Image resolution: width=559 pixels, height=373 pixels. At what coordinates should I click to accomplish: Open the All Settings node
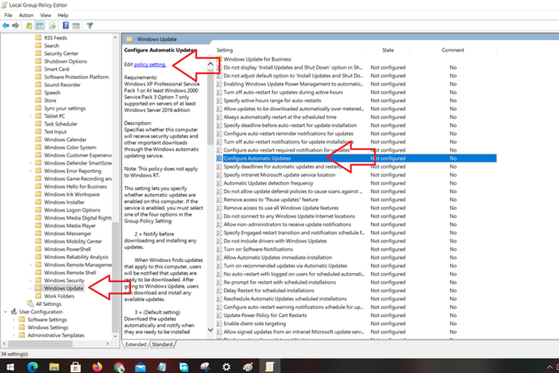tap(49, 304)
